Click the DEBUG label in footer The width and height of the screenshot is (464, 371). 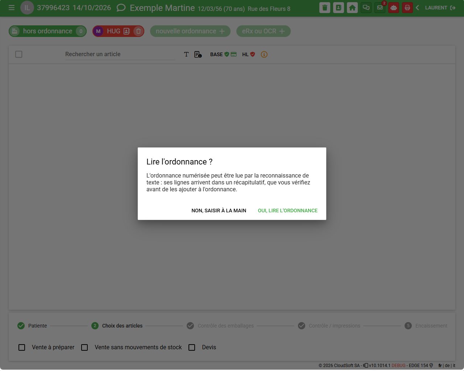coord(398,366)
